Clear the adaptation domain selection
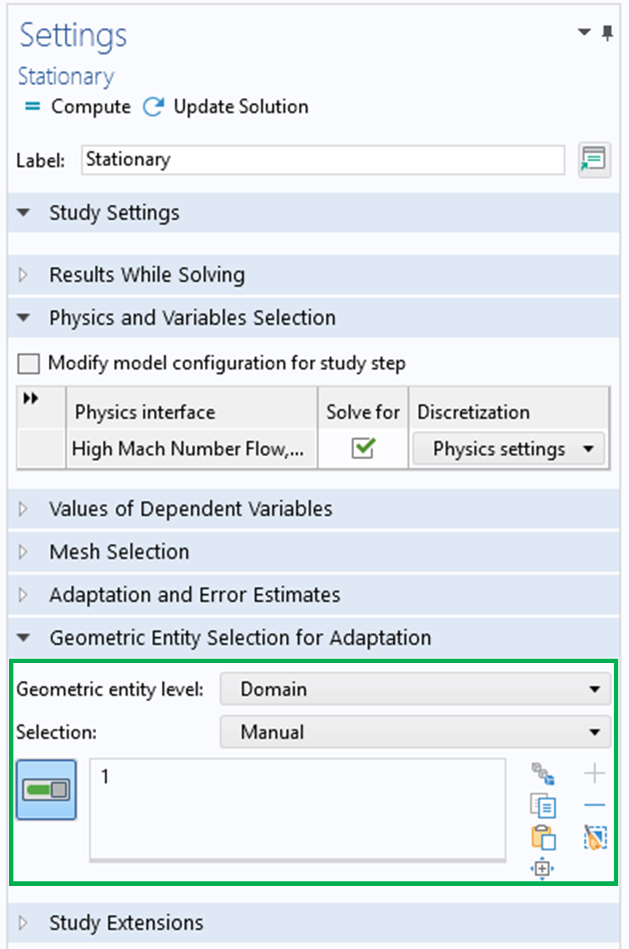Viewport: 629px width, 949px height. click(x=595, y=837)
